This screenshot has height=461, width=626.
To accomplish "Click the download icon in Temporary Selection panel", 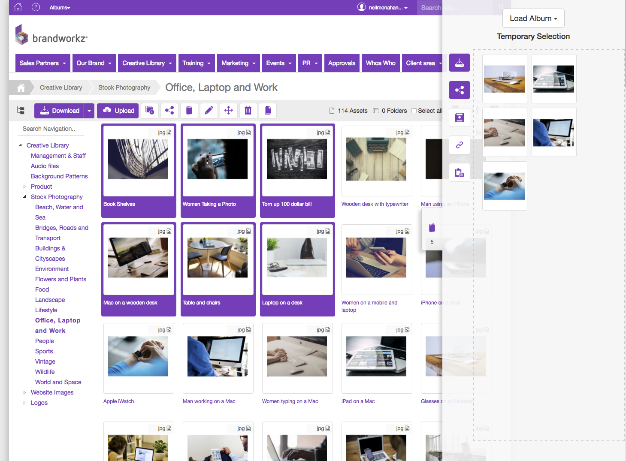I will click(x=460, y=63).
